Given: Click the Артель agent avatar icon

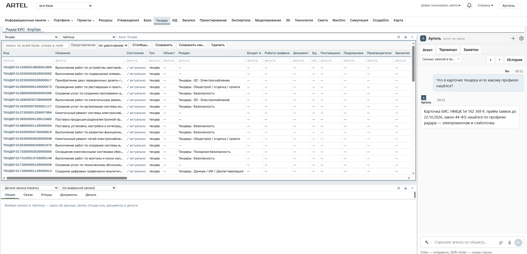Looking at the screenshot, I should [x=423, y=39].
